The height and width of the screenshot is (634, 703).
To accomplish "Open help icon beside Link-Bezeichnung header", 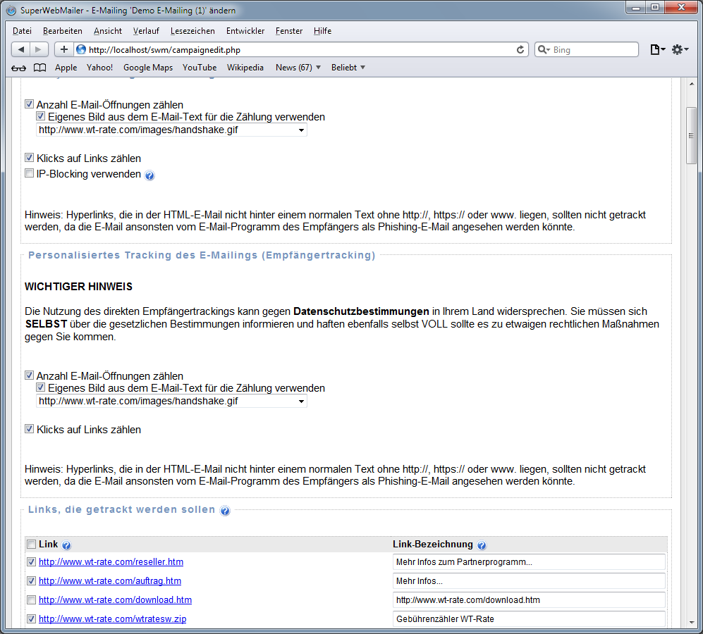I will pos(482,545).
